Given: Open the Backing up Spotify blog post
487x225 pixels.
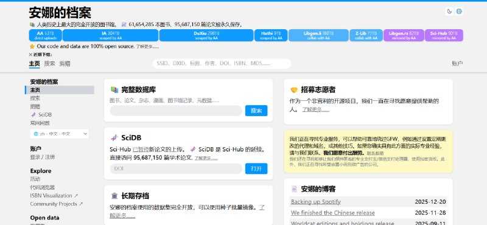Looking at the screenshot, I should (315, 202).
